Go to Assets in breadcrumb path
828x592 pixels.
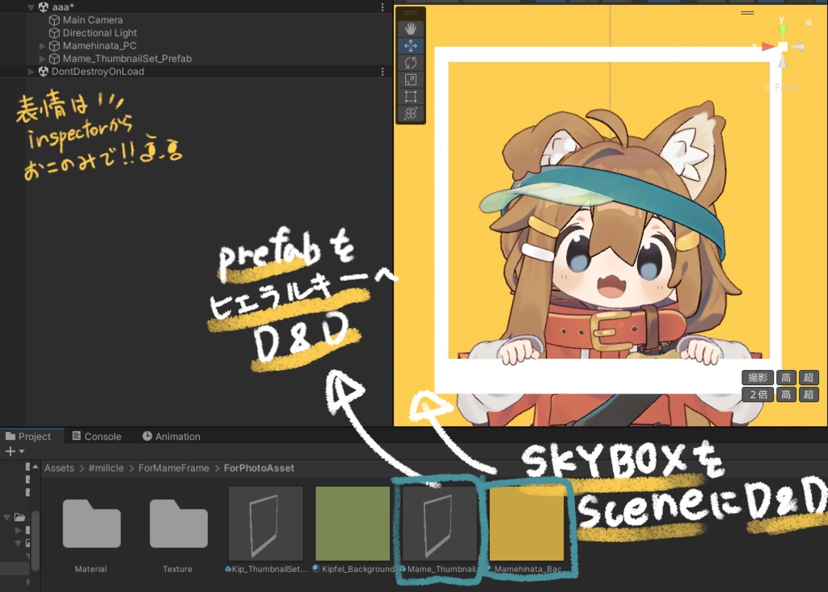tap(59, 468)
